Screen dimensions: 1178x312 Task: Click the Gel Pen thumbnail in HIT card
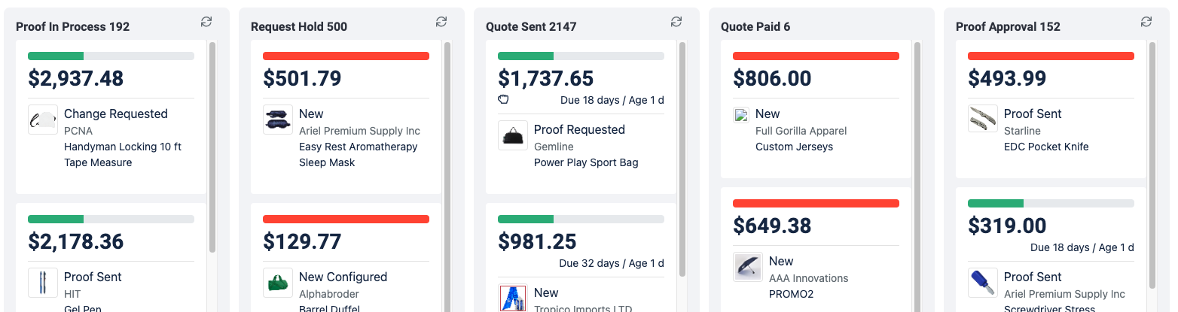(x=43, y=283)
